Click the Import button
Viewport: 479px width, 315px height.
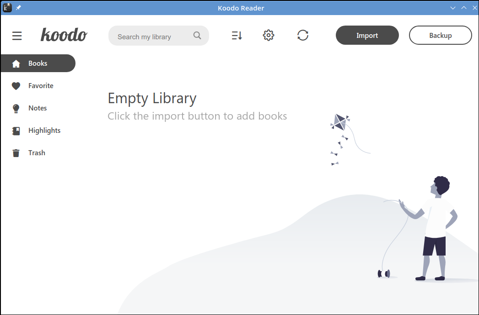click(367, 35)
